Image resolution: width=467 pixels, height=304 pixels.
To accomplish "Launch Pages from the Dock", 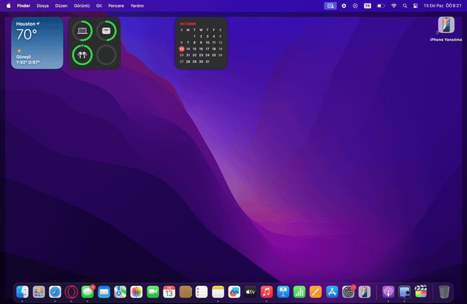I will pos(316,292).
